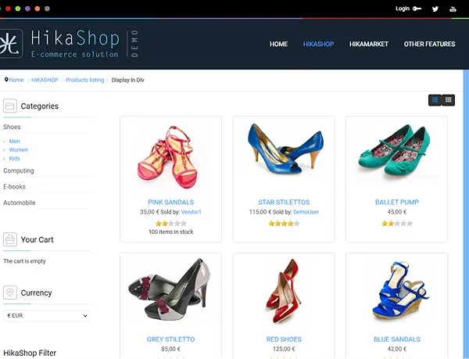This screenshot has height=359, width=469.
Task: Go to HIKASHOP breadcrumb link
Action: 45,80
